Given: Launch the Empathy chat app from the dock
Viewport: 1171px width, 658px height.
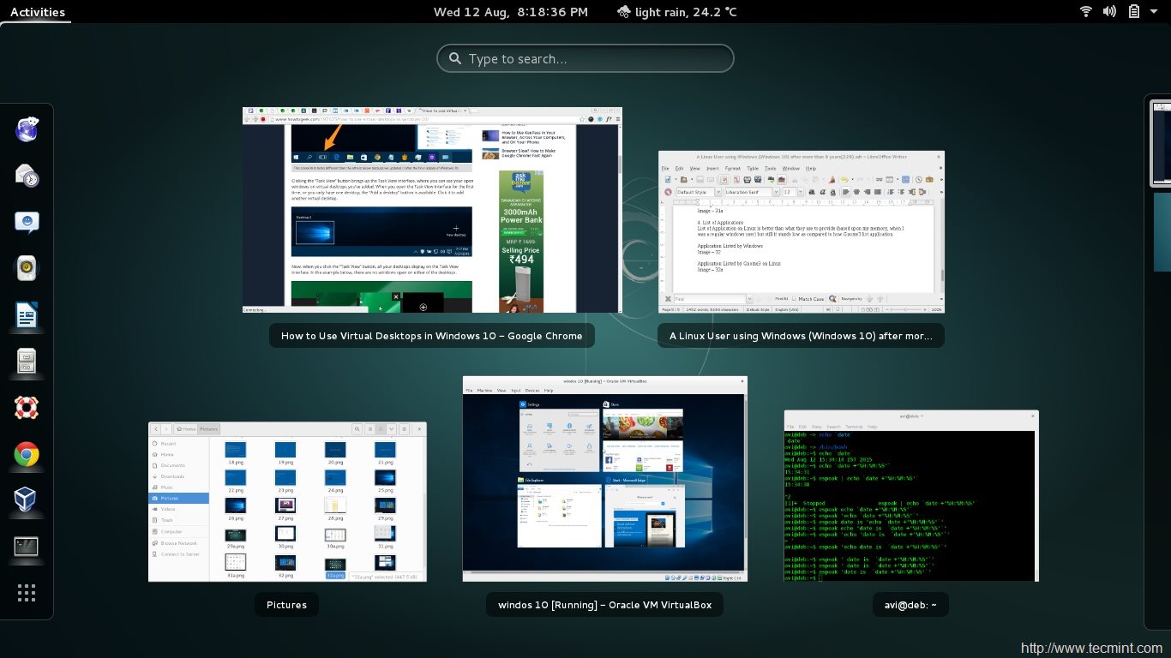Looking at the screenshot, I should pos(26,222).
